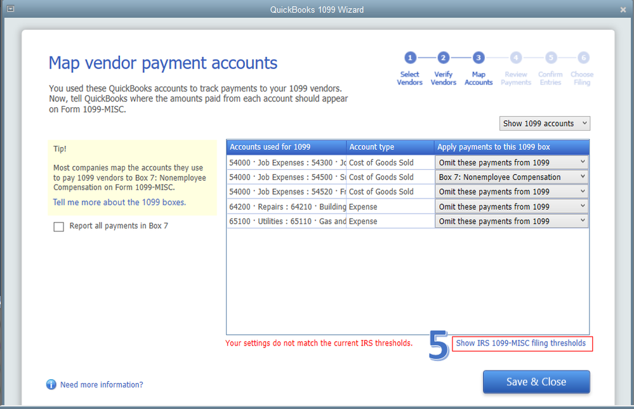Click Cost of Goods Sold cell for 54520
The height and width of the screenshot is (409, 634).
pos(390,192)
